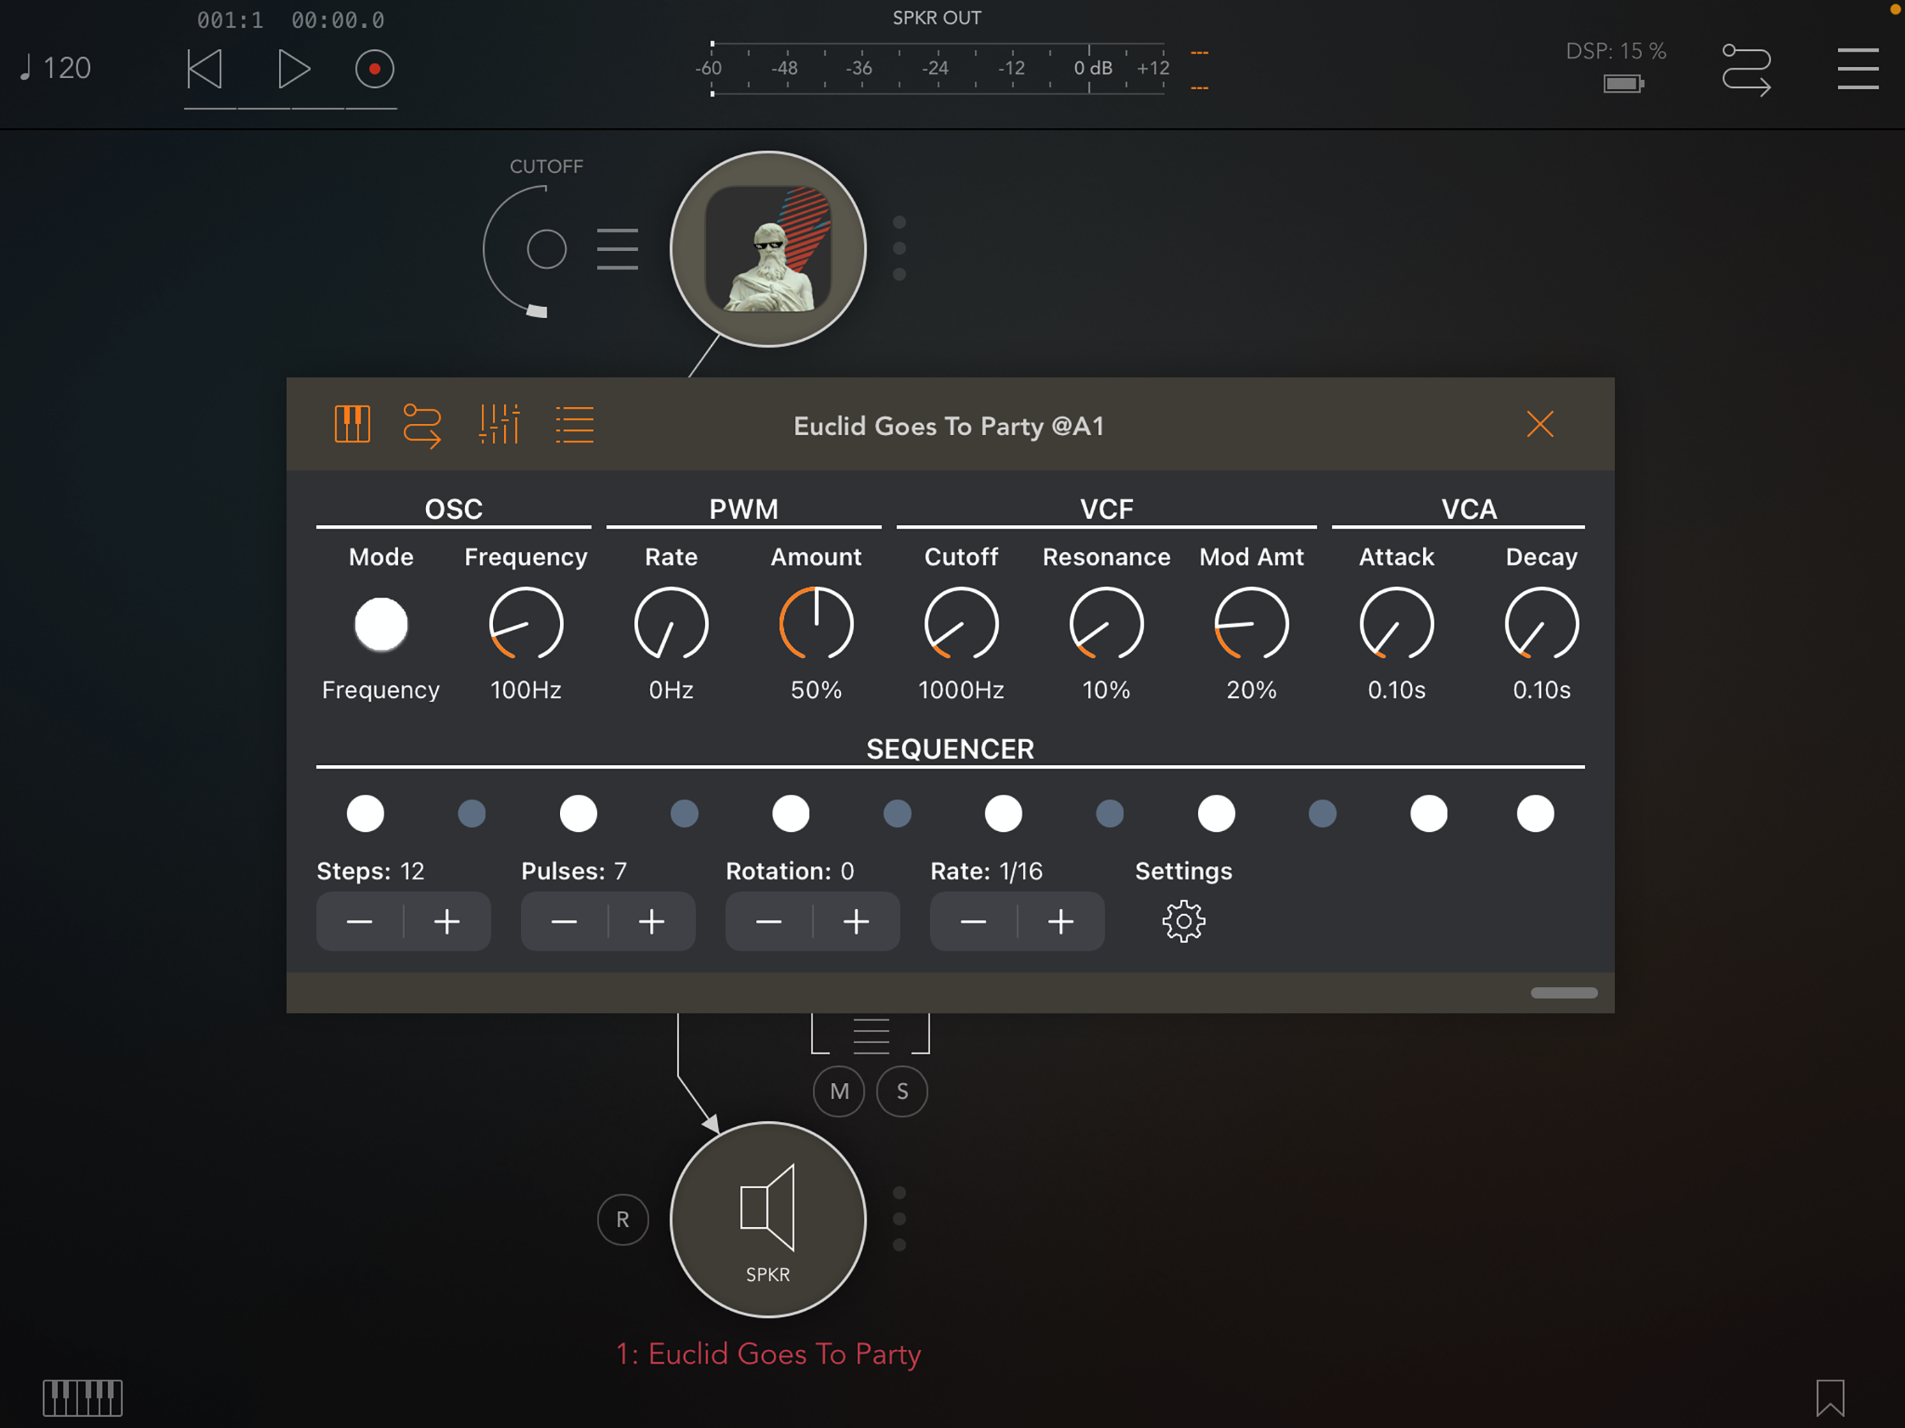Open the preset list icon in plugin header

coord(575,425)
